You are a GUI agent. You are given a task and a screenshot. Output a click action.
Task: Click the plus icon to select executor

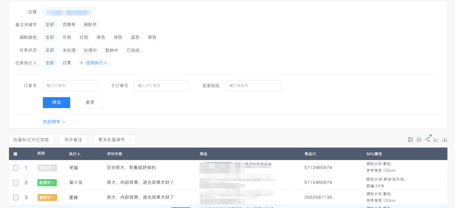pos(81,63)
